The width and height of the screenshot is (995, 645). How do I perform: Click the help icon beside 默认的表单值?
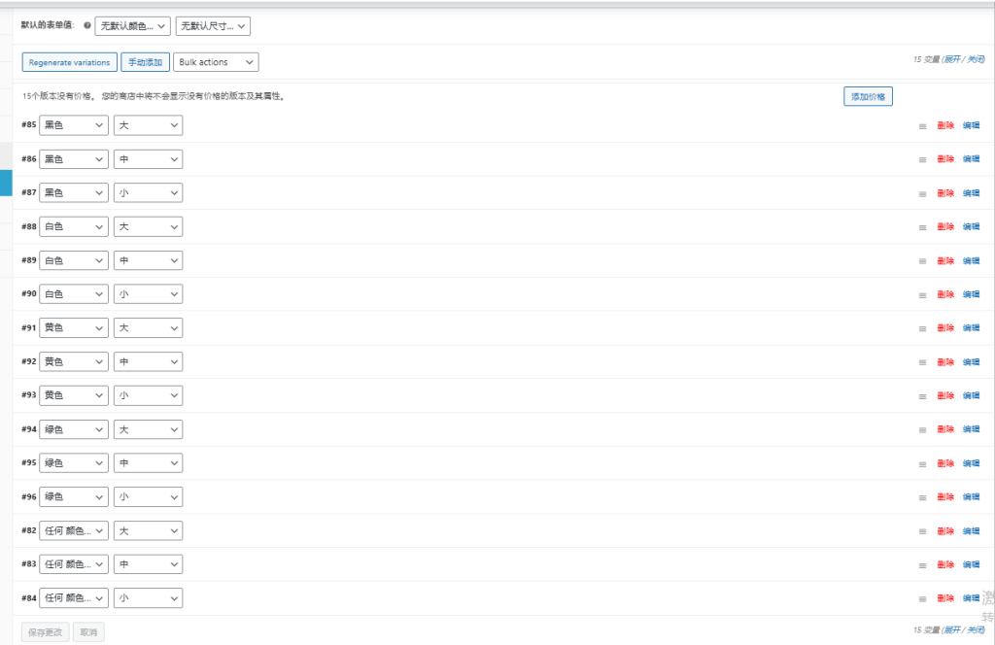pyautogui.click(x=87, y=26)
